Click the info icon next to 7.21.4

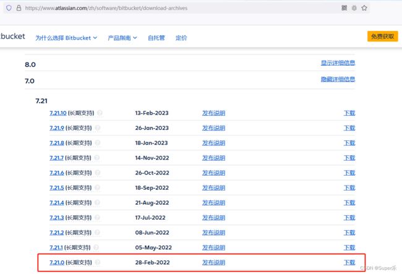click(x=98, y=202)
